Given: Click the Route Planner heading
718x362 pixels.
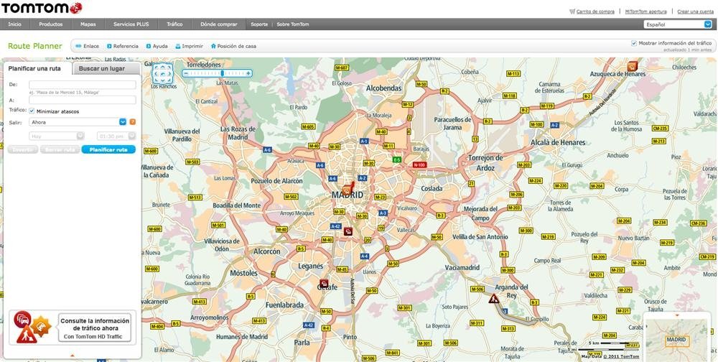Looking at the screenshot, I should pyautogui.click(x=34, y=46).
